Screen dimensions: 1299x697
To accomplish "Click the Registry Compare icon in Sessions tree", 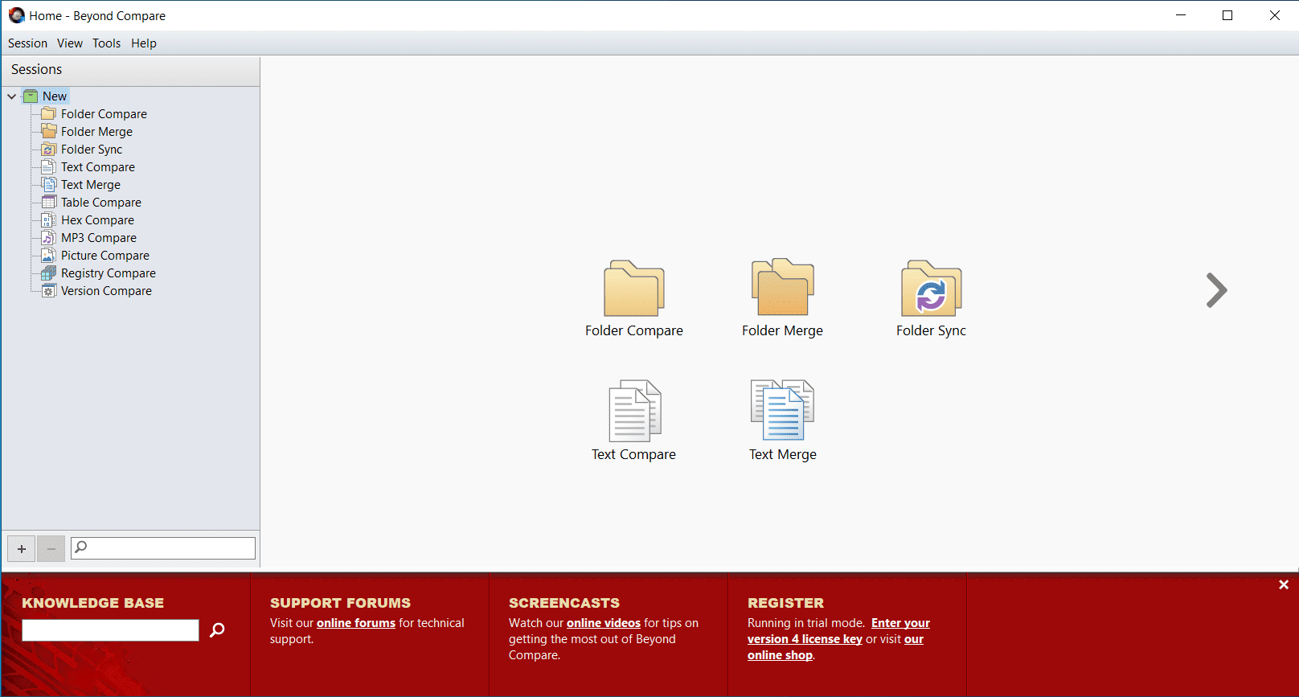I will (49, 273).
